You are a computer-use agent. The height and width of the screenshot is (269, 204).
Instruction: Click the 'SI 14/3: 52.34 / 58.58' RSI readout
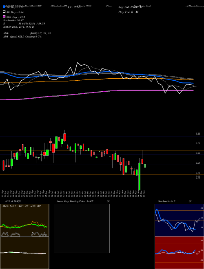(x=32, y=24)
